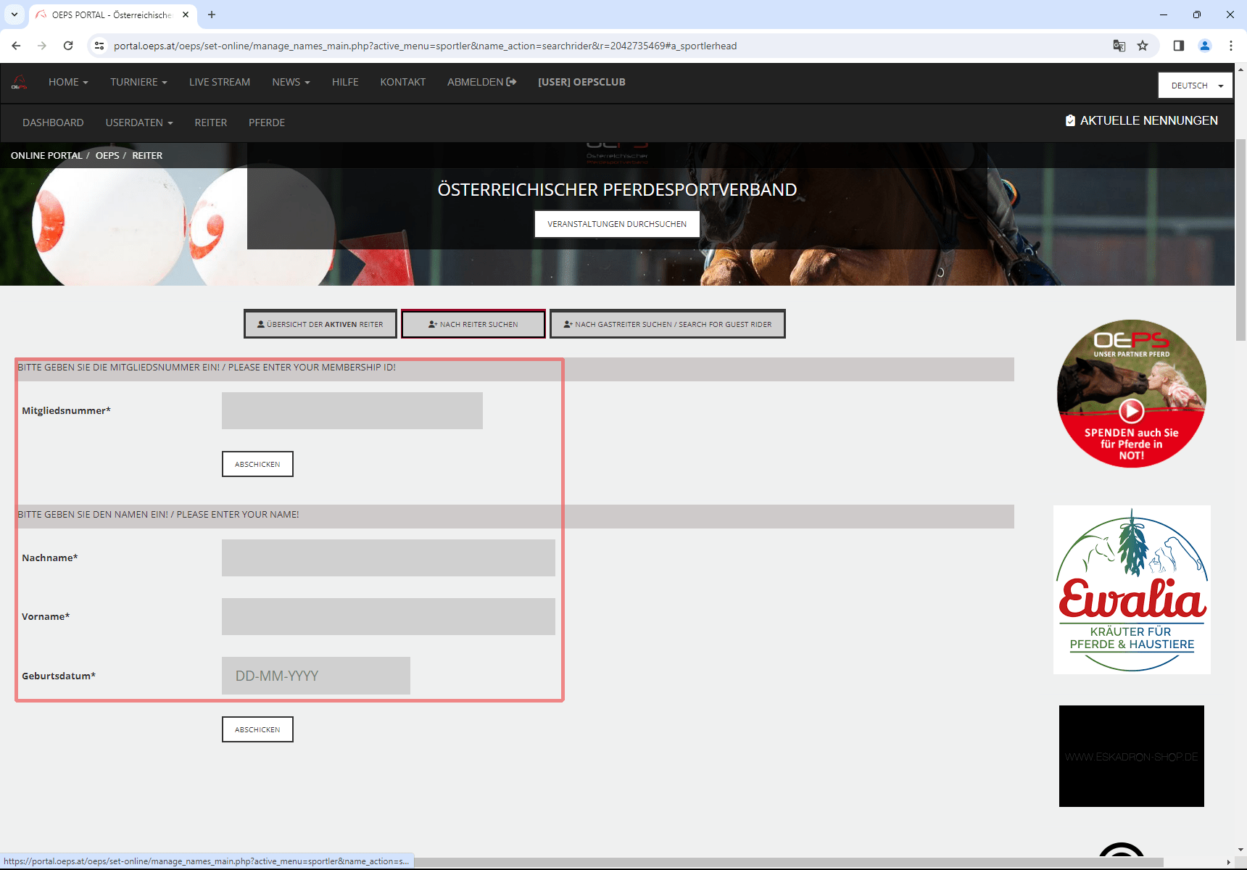1247x870 pixels.
Task: Expand the NEWS dropdown menu
Action: 291,82
